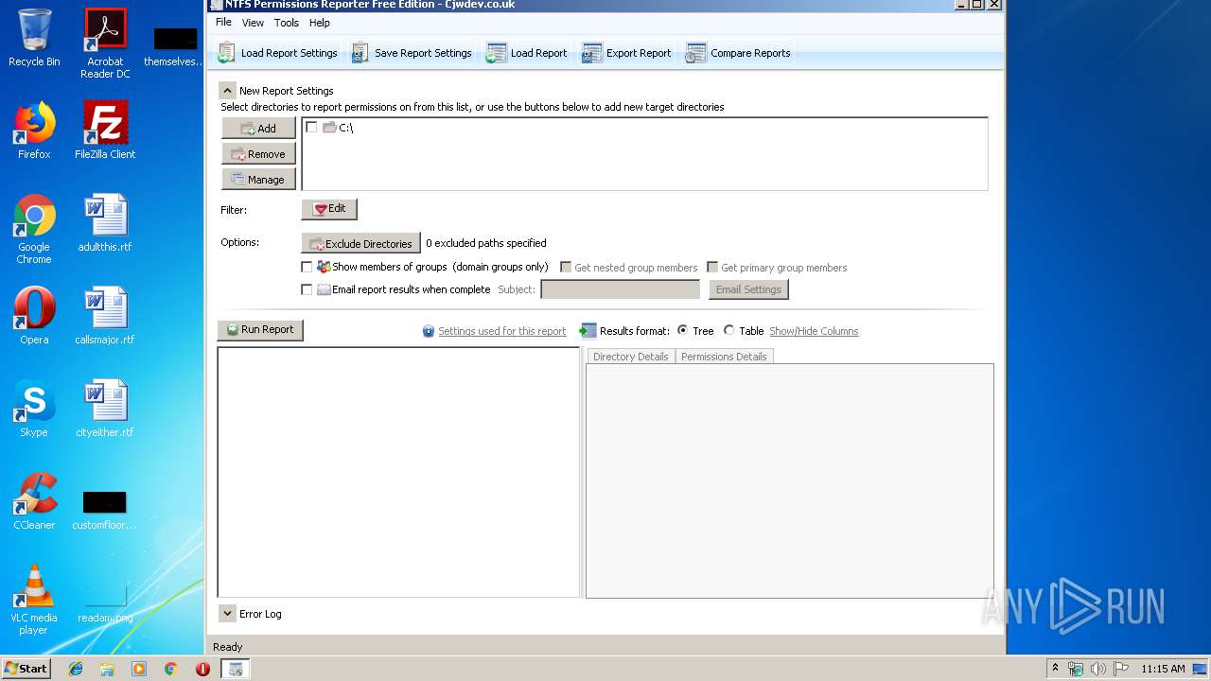This screenshot has width=1211, height=681.
Task: Open Internet Explorer from taskbar
Action: click(76, 669)
